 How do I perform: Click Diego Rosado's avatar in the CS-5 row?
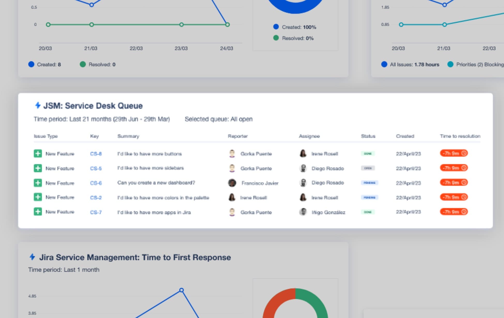point(303,168)
